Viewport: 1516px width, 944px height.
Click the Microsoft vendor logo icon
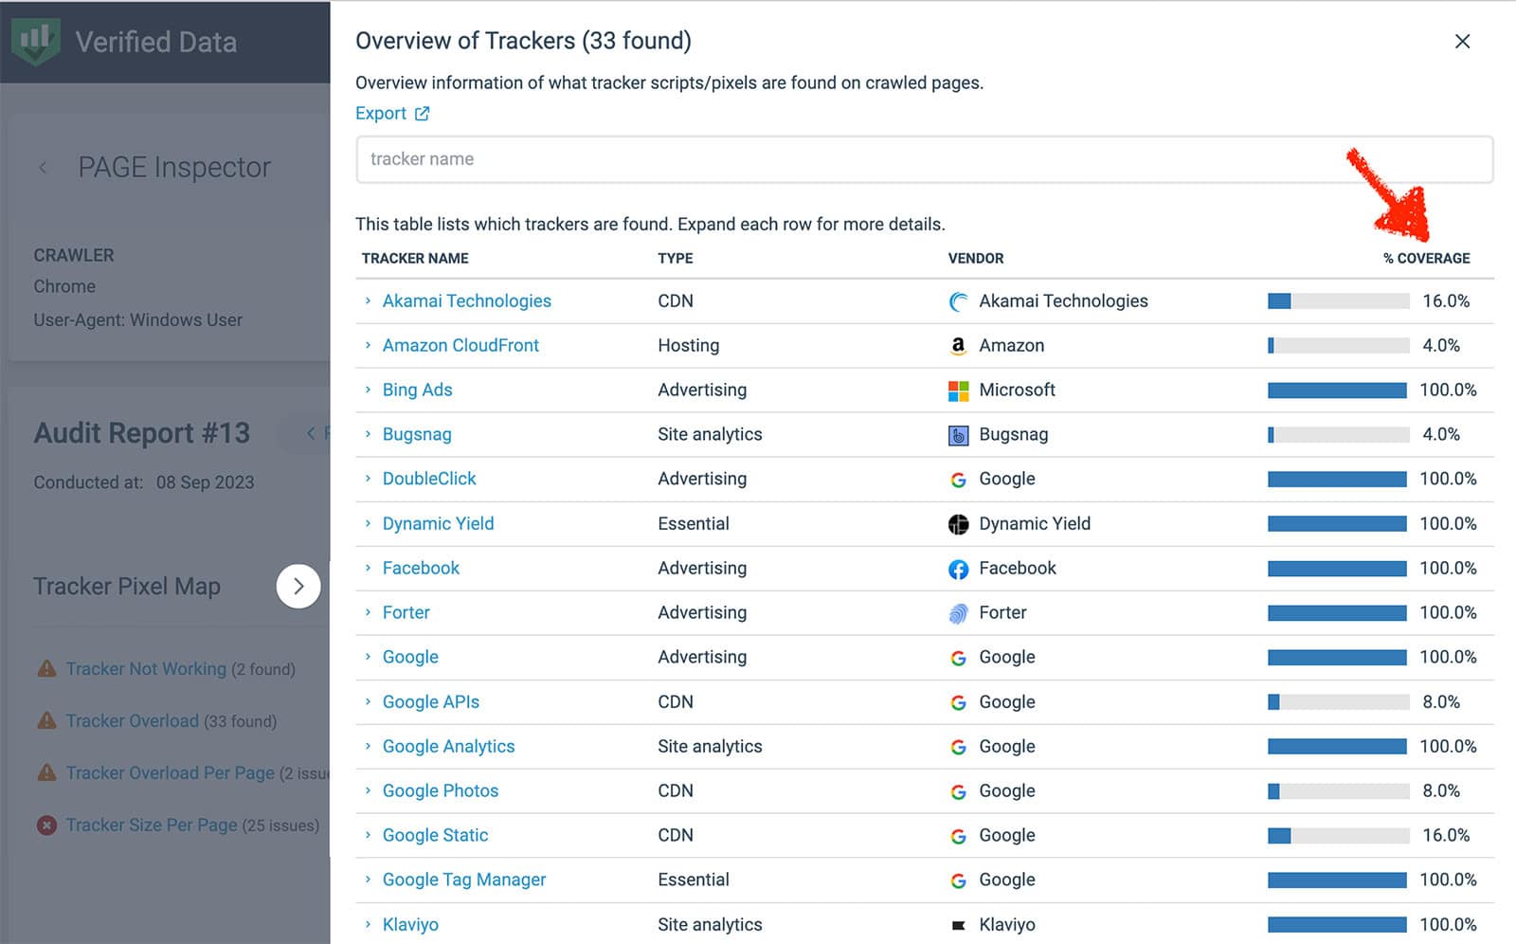click(x=958, y=390)
